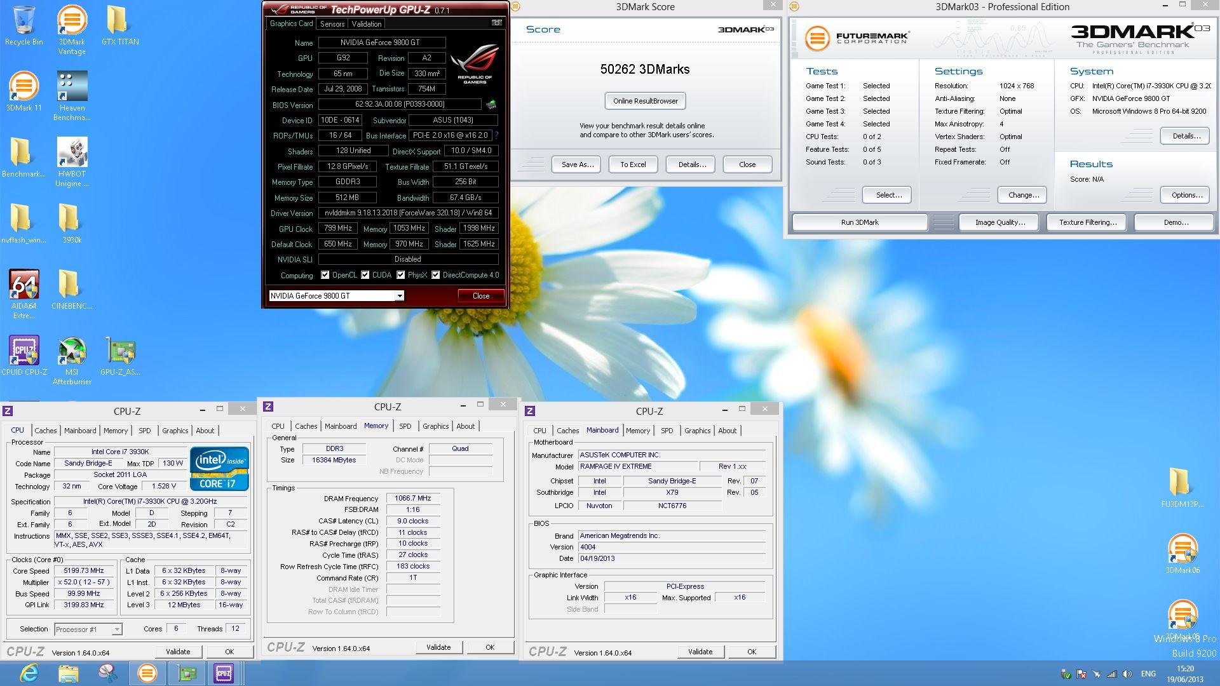Click Change button under Settings
Screen dimensions: 1220x686
[x=1023, y=195]
